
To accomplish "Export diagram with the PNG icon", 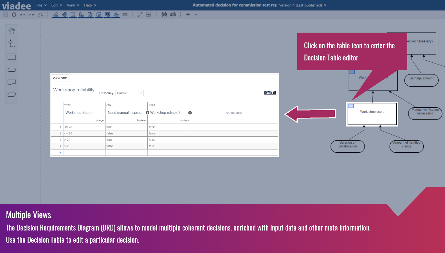I will pyautogui.click(x=173, y=15).
